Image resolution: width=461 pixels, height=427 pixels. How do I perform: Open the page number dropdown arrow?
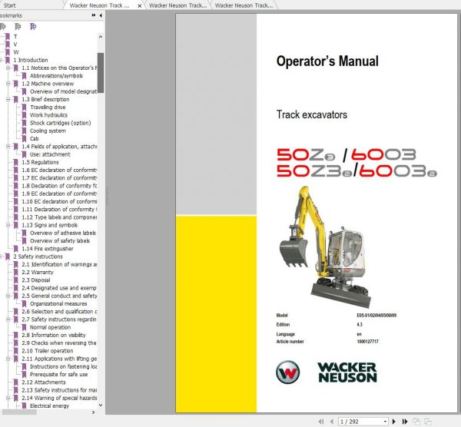click(x=385, y=422)
